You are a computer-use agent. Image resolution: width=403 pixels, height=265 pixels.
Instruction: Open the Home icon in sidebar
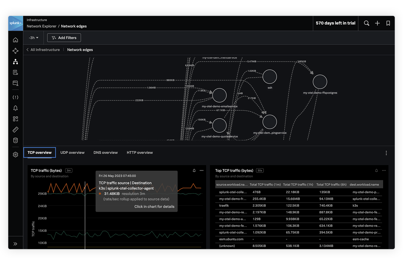tap(15, 40)
